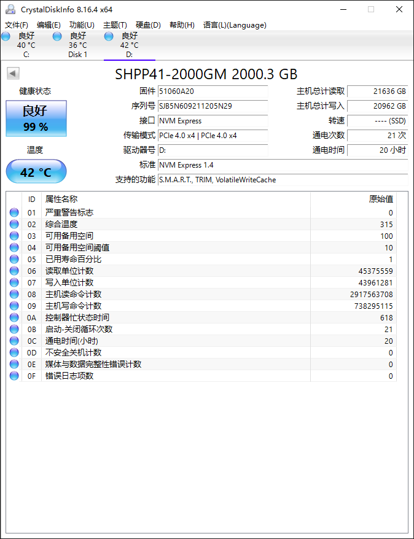Viewport: 414px width, 539px height.
Task: Click status orb for C: drive
Action: pos(6,36)
